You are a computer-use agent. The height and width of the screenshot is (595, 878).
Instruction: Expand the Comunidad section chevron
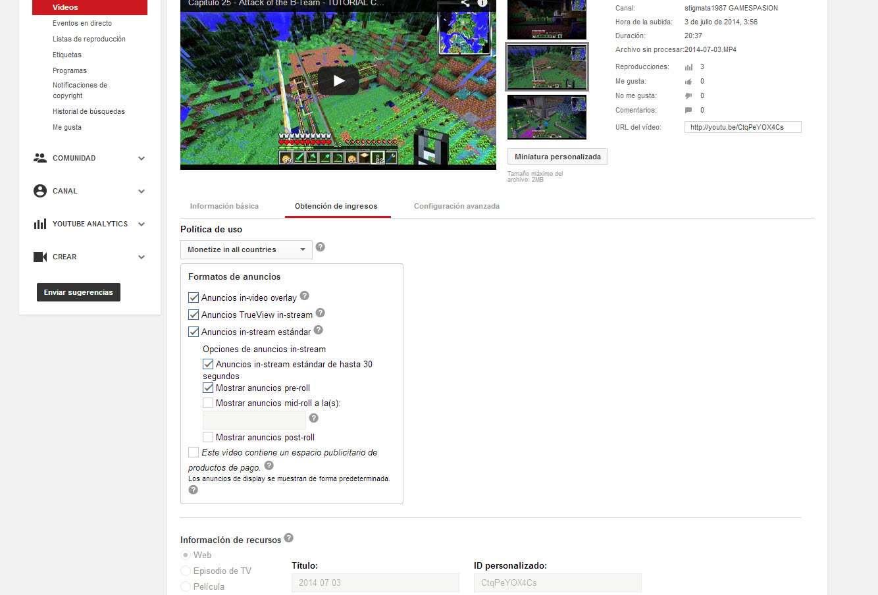[142, 158]
